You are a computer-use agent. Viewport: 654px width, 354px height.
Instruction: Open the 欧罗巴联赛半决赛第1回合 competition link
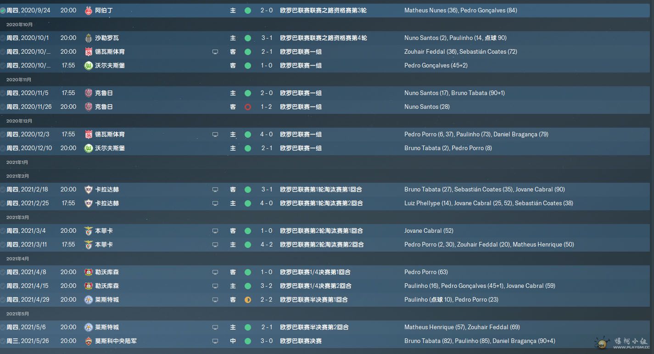[x=313, y=299]
